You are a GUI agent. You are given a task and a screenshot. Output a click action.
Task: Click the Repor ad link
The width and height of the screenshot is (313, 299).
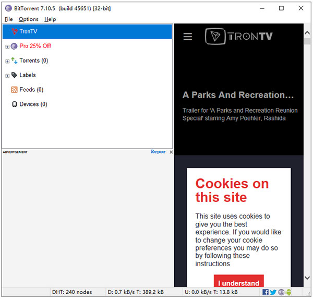tap(158, 152)
